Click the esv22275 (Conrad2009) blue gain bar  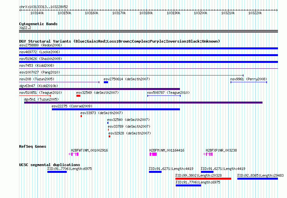point(116,109)
